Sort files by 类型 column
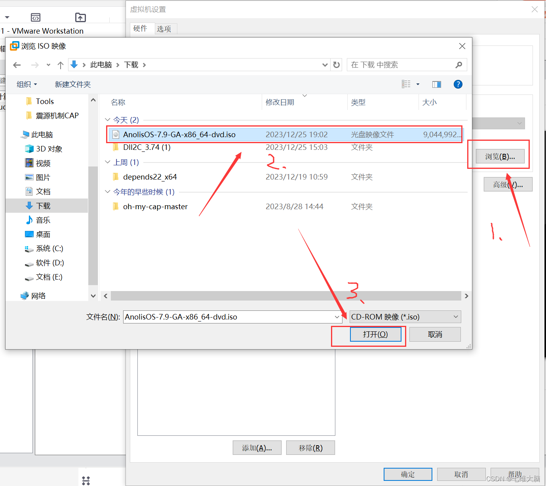 [x=358, y=102]
